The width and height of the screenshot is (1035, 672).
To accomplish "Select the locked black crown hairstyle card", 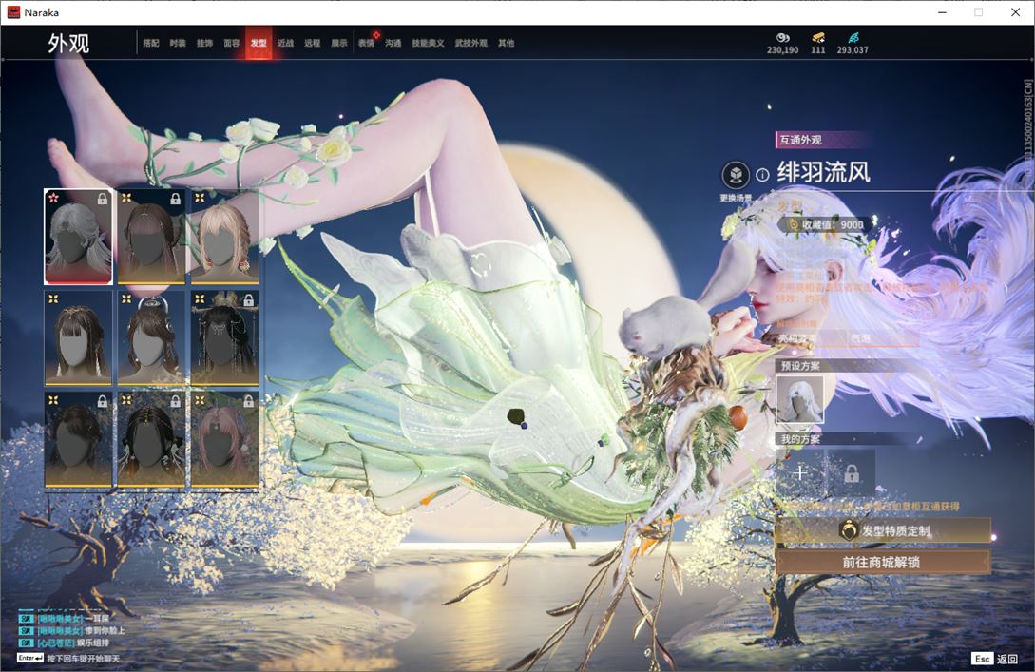I will point(224,338).
